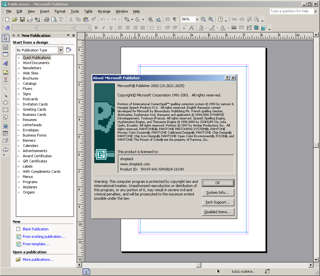Open the Insert menu
Screen dimensions: 320x276
tap(44, 11)
